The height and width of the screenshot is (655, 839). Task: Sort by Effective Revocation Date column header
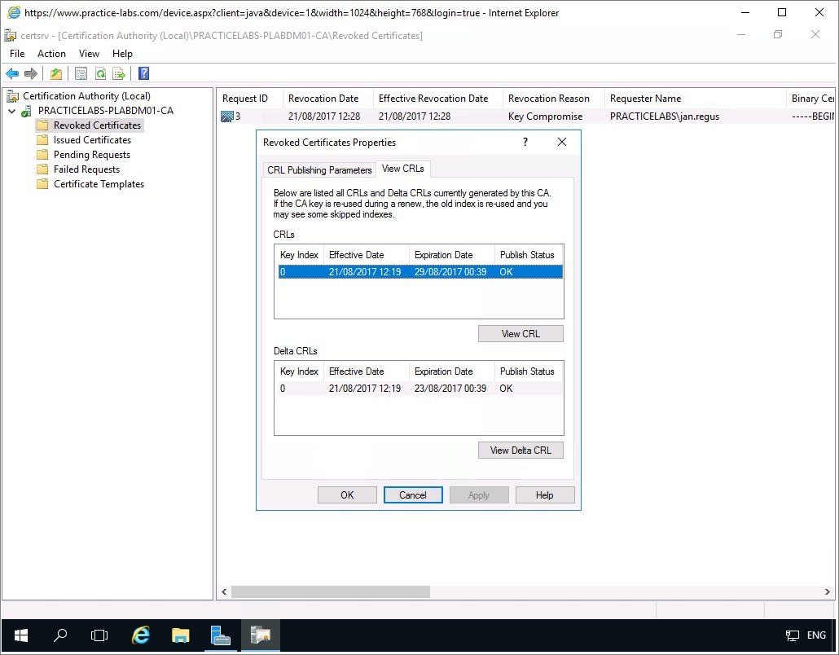coord(437,99)
